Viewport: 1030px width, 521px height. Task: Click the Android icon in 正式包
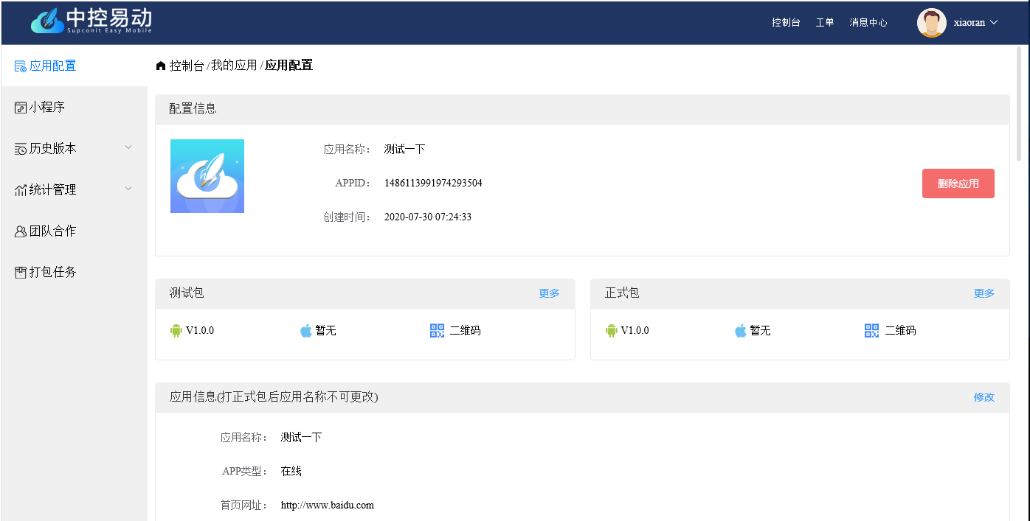click(612, 331)
